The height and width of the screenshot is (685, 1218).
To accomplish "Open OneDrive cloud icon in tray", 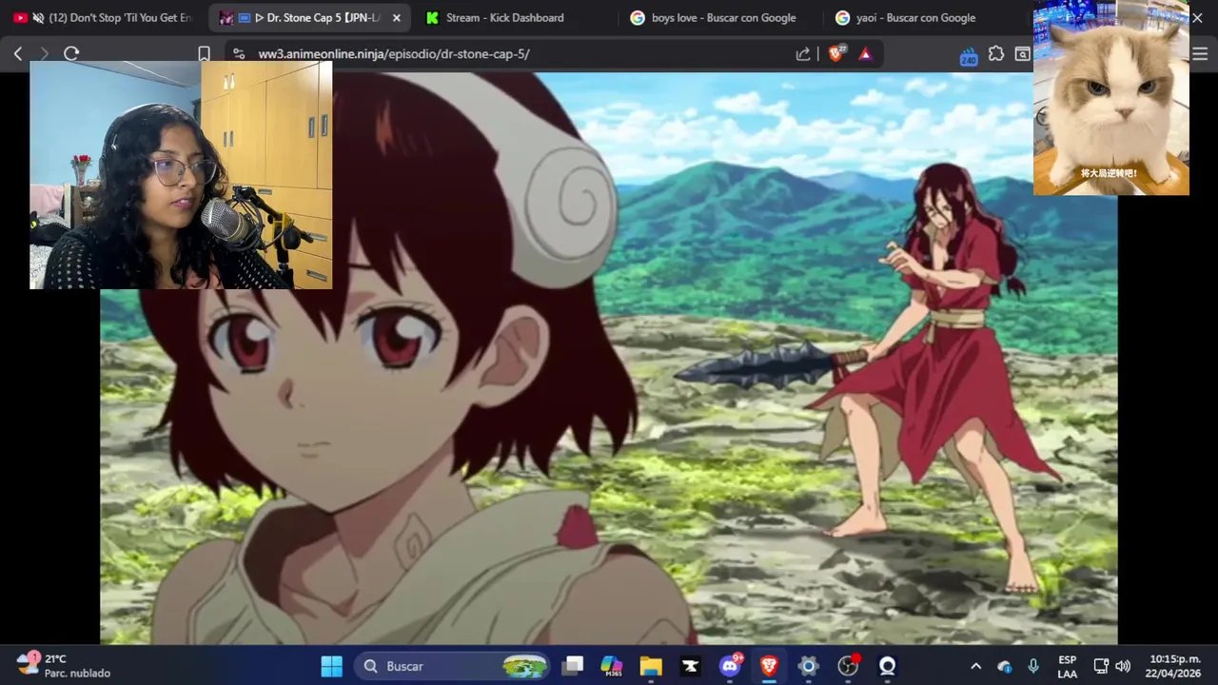I will [x=1005, y=666].
